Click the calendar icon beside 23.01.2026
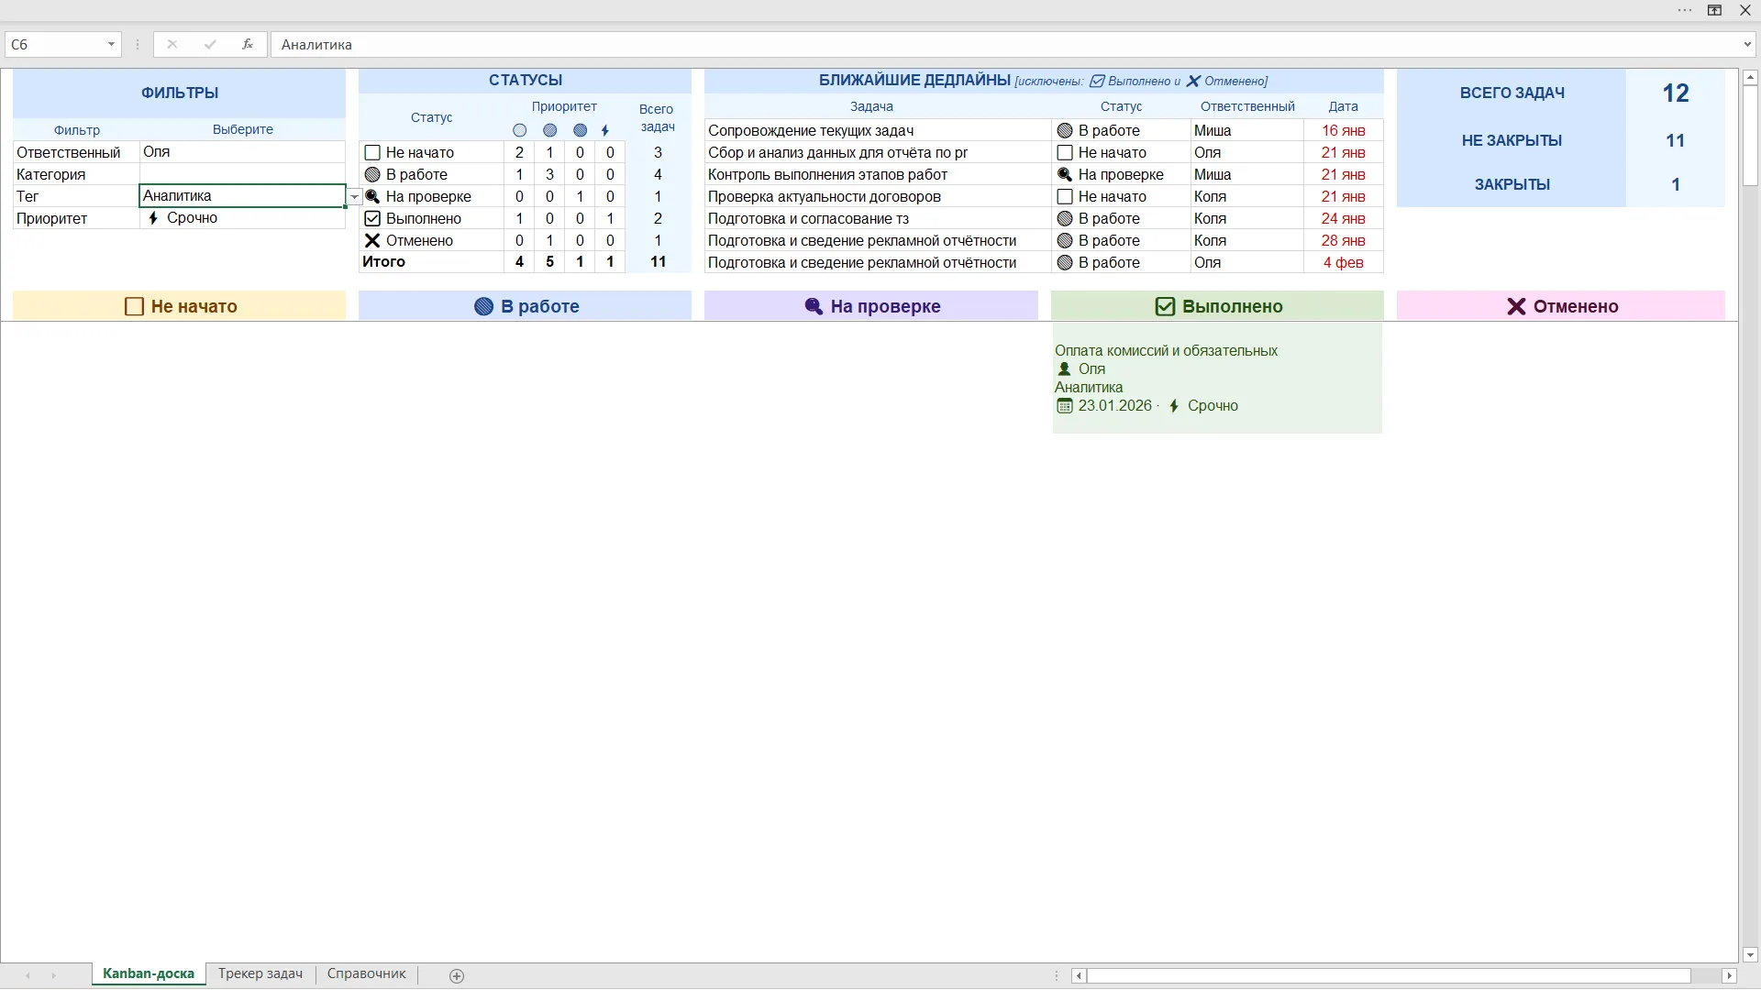 [1064, 405]
